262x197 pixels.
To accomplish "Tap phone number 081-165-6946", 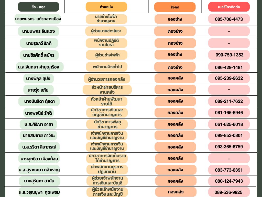I will pyautogui.click(x=229, y=113).
